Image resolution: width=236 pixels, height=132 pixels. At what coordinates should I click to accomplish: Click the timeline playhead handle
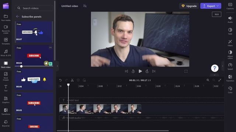[68, 85]
